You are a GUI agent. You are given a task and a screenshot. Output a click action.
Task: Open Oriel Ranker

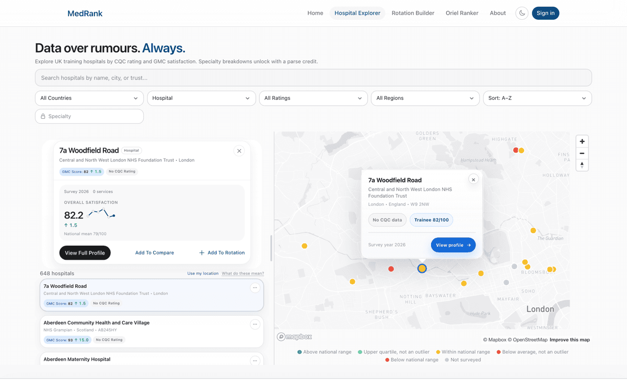tap(462, 13)
